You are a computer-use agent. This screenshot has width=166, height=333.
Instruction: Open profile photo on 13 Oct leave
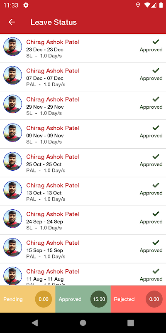[x=13, y=190]
